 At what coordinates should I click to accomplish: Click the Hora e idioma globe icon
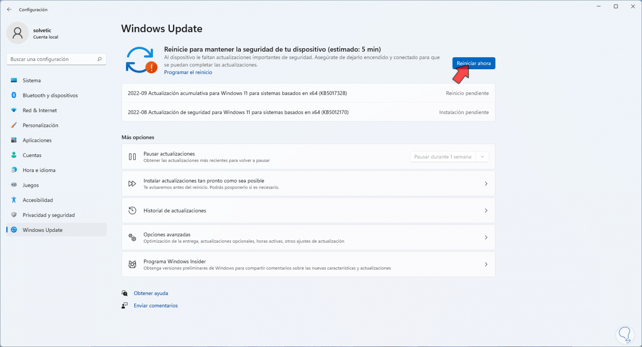point(14,170)
